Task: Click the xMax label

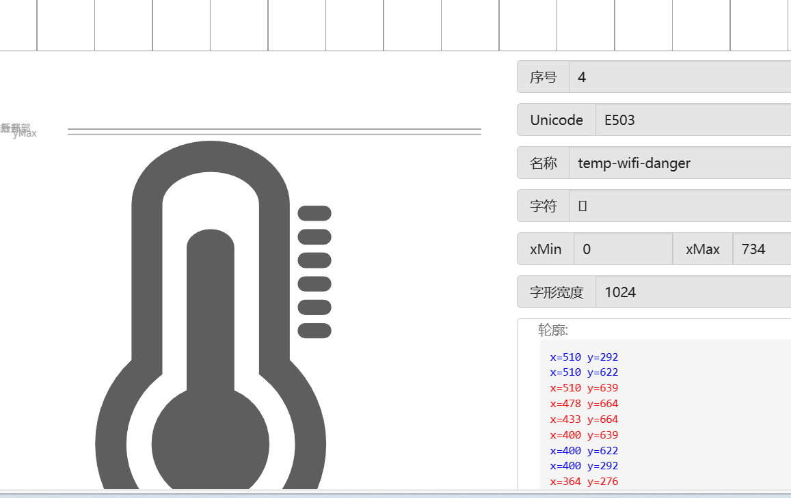Action: [x=703, y=249]
